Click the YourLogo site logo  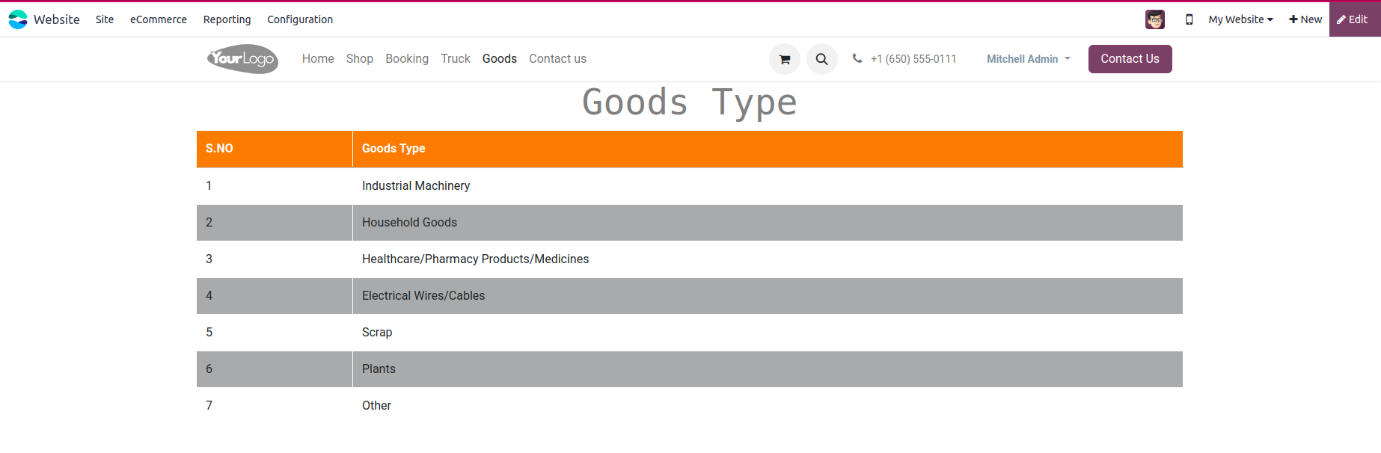tap(242, 59)
